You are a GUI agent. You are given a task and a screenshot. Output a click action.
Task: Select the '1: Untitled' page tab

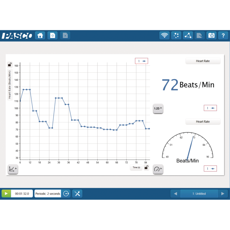click(x=199, y=193)
